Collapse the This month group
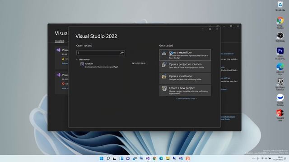 click(77, 60)
